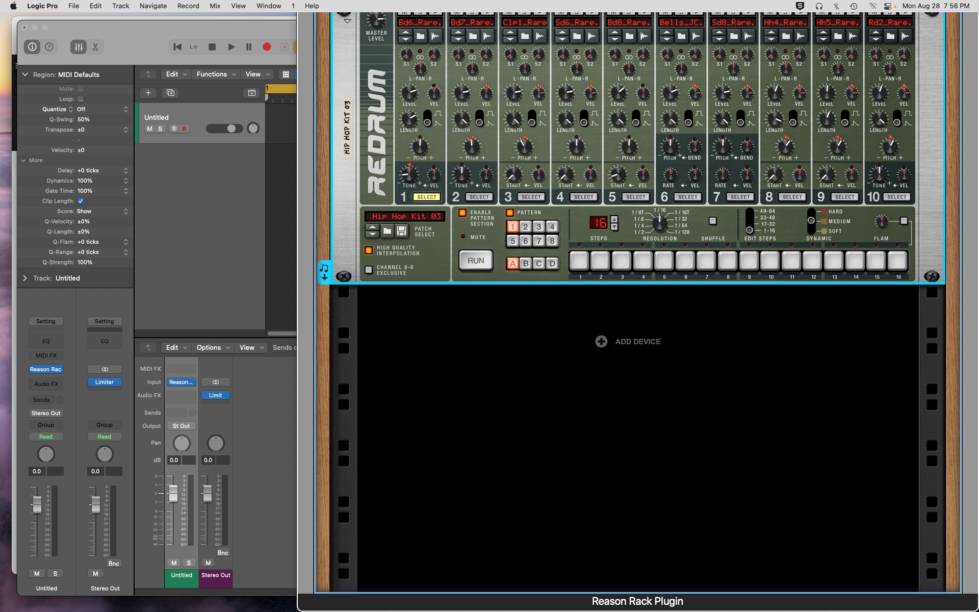
Task: Browse sample folder for drum channel 6 Bells
Action: (681, 36)
